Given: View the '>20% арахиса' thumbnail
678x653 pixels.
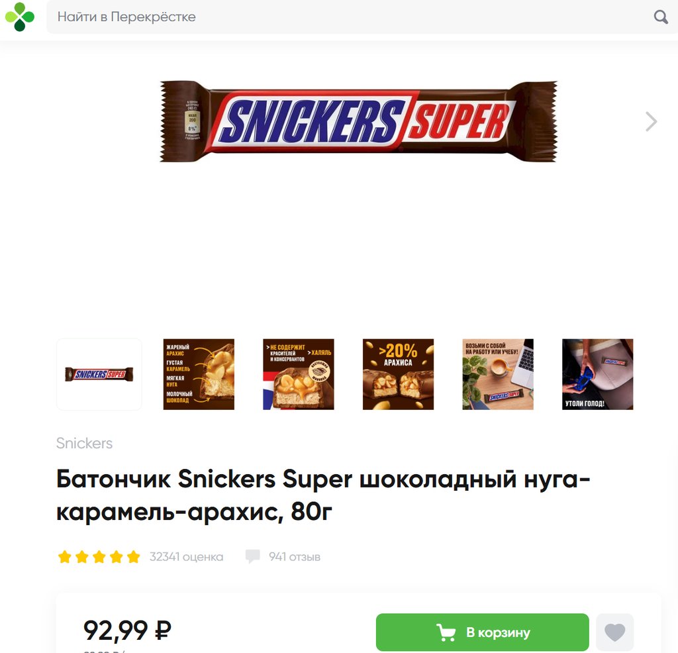Looking at the screenshot, I should (x=398, y=374).
